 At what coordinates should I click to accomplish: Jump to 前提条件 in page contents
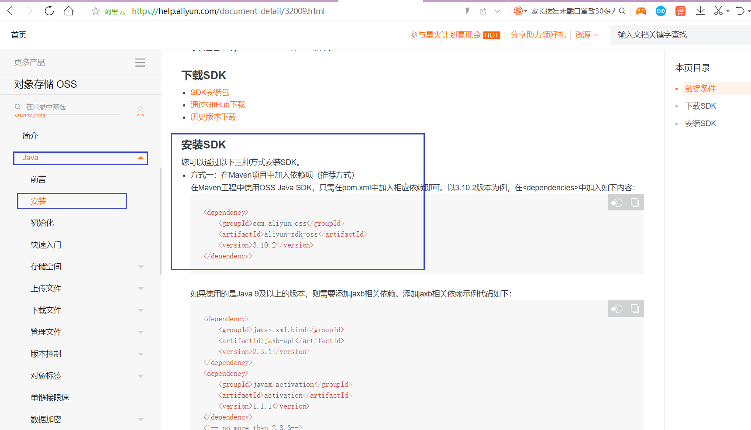point(700,89)
